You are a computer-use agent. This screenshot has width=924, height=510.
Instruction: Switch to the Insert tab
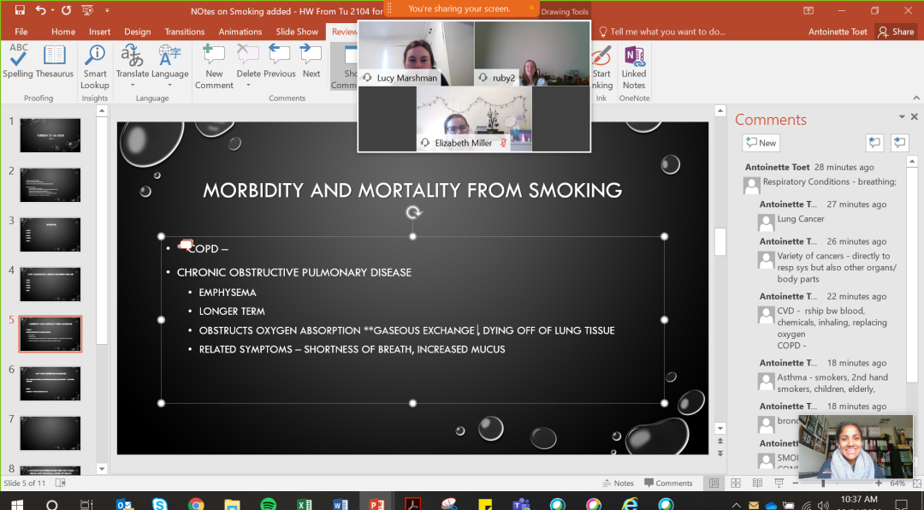pyautogui.click(x=99, y=32)
